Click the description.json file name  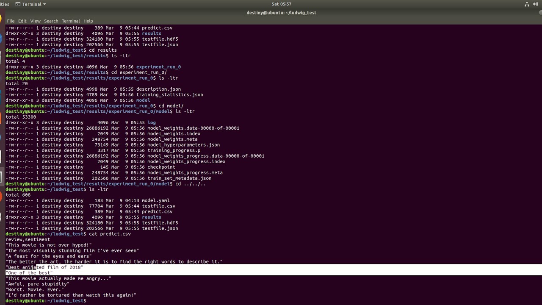[158, 89]
